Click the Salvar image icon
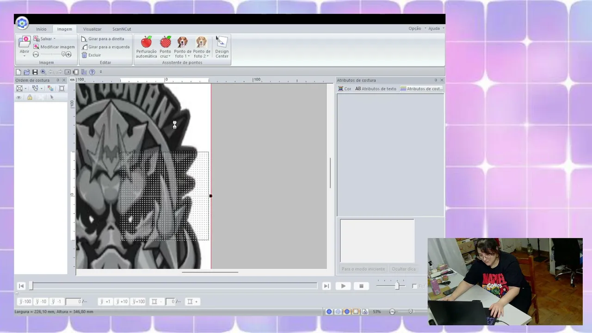 coord(36,39)
